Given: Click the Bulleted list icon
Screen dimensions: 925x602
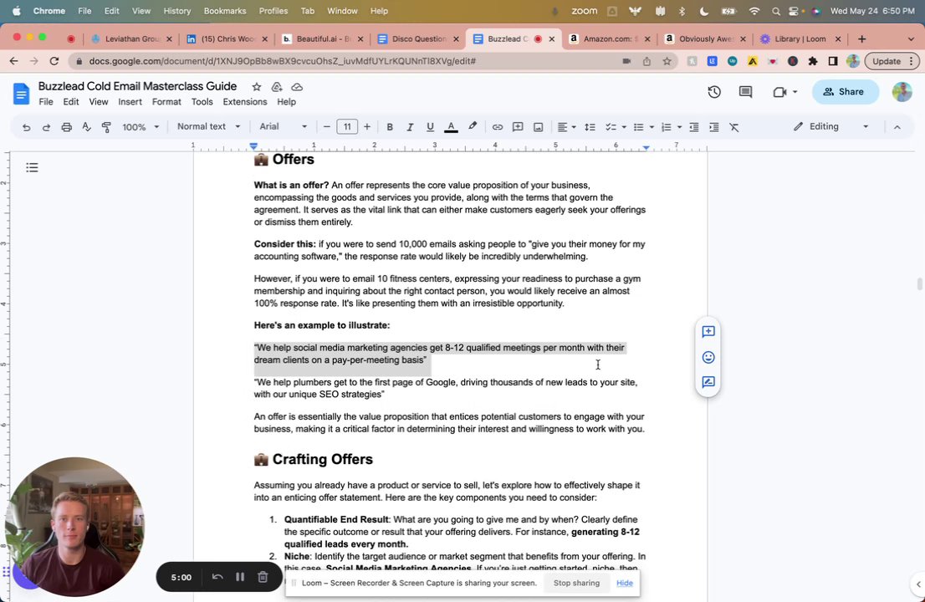Looking at the screenshot, I should point(638,127).
